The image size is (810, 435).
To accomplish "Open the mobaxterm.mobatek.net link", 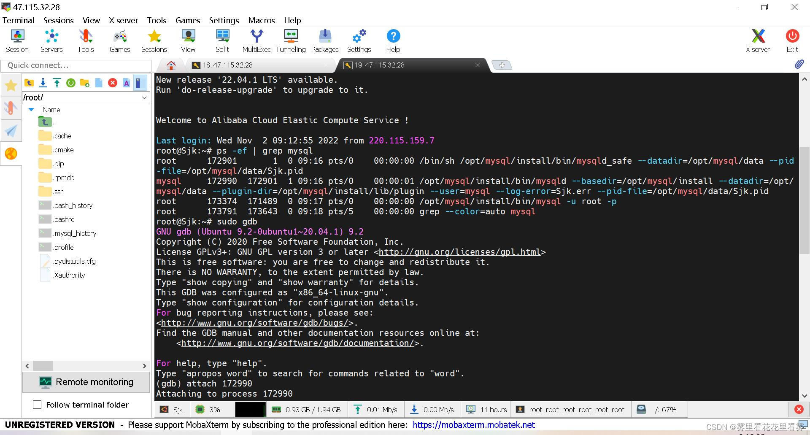I will click(x=474, y=425).
